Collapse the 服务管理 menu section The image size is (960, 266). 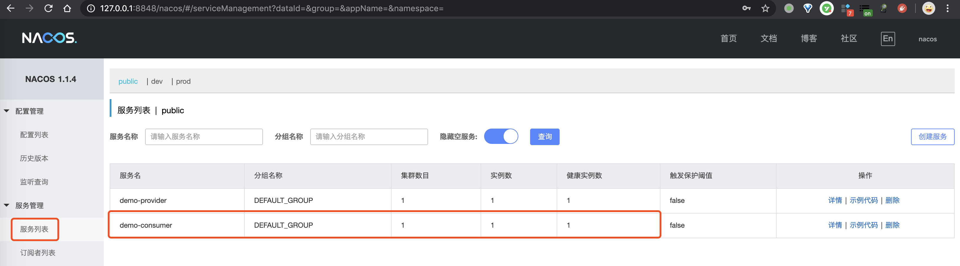coord(7,205)
